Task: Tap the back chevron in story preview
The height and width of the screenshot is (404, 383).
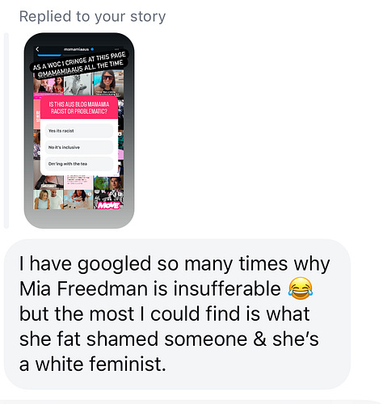Action: coord(37,49)
